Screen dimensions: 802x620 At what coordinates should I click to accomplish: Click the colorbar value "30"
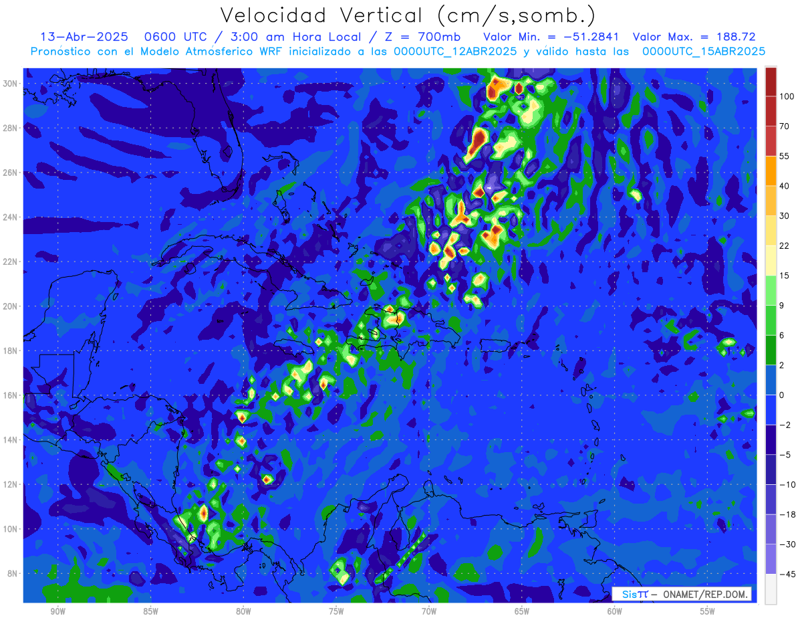pyautogui.click(x=784, y=216)
